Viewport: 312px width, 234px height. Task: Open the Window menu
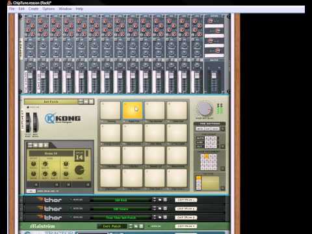tap(65, 9)
